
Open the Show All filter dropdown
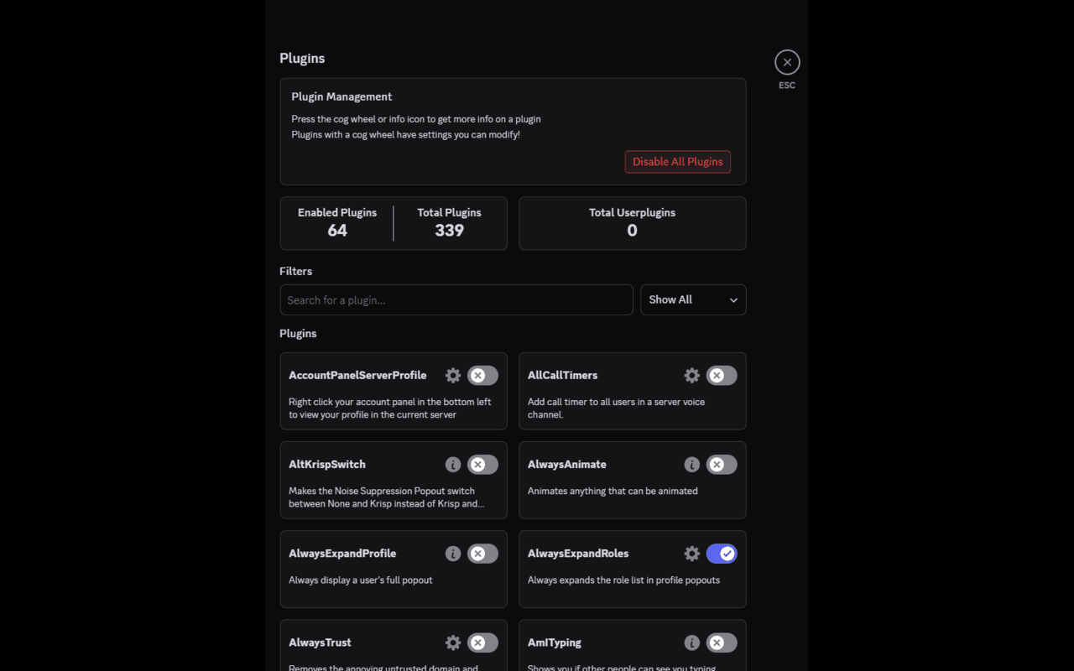[x=693, y=300]
